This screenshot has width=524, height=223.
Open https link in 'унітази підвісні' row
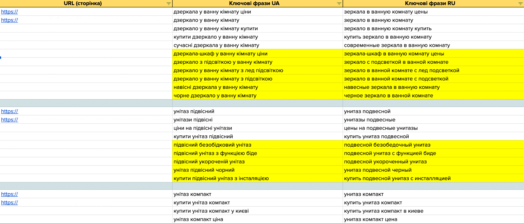point(9,120)
